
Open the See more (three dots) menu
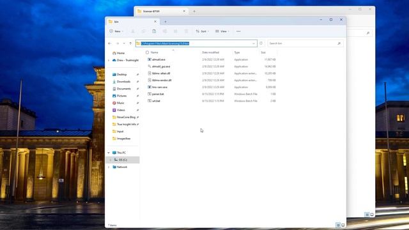238,31
